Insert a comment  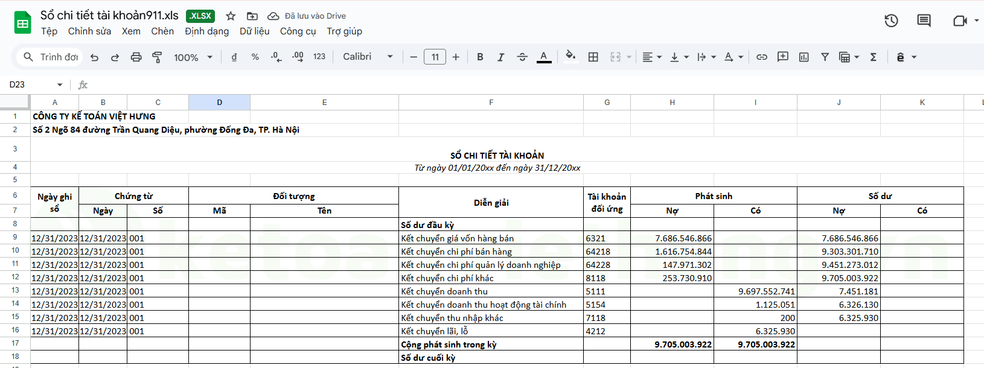coord(783,57)
